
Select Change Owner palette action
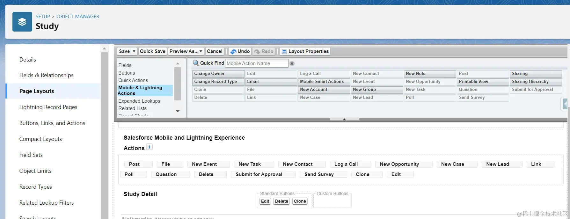(x=218, y=74)
